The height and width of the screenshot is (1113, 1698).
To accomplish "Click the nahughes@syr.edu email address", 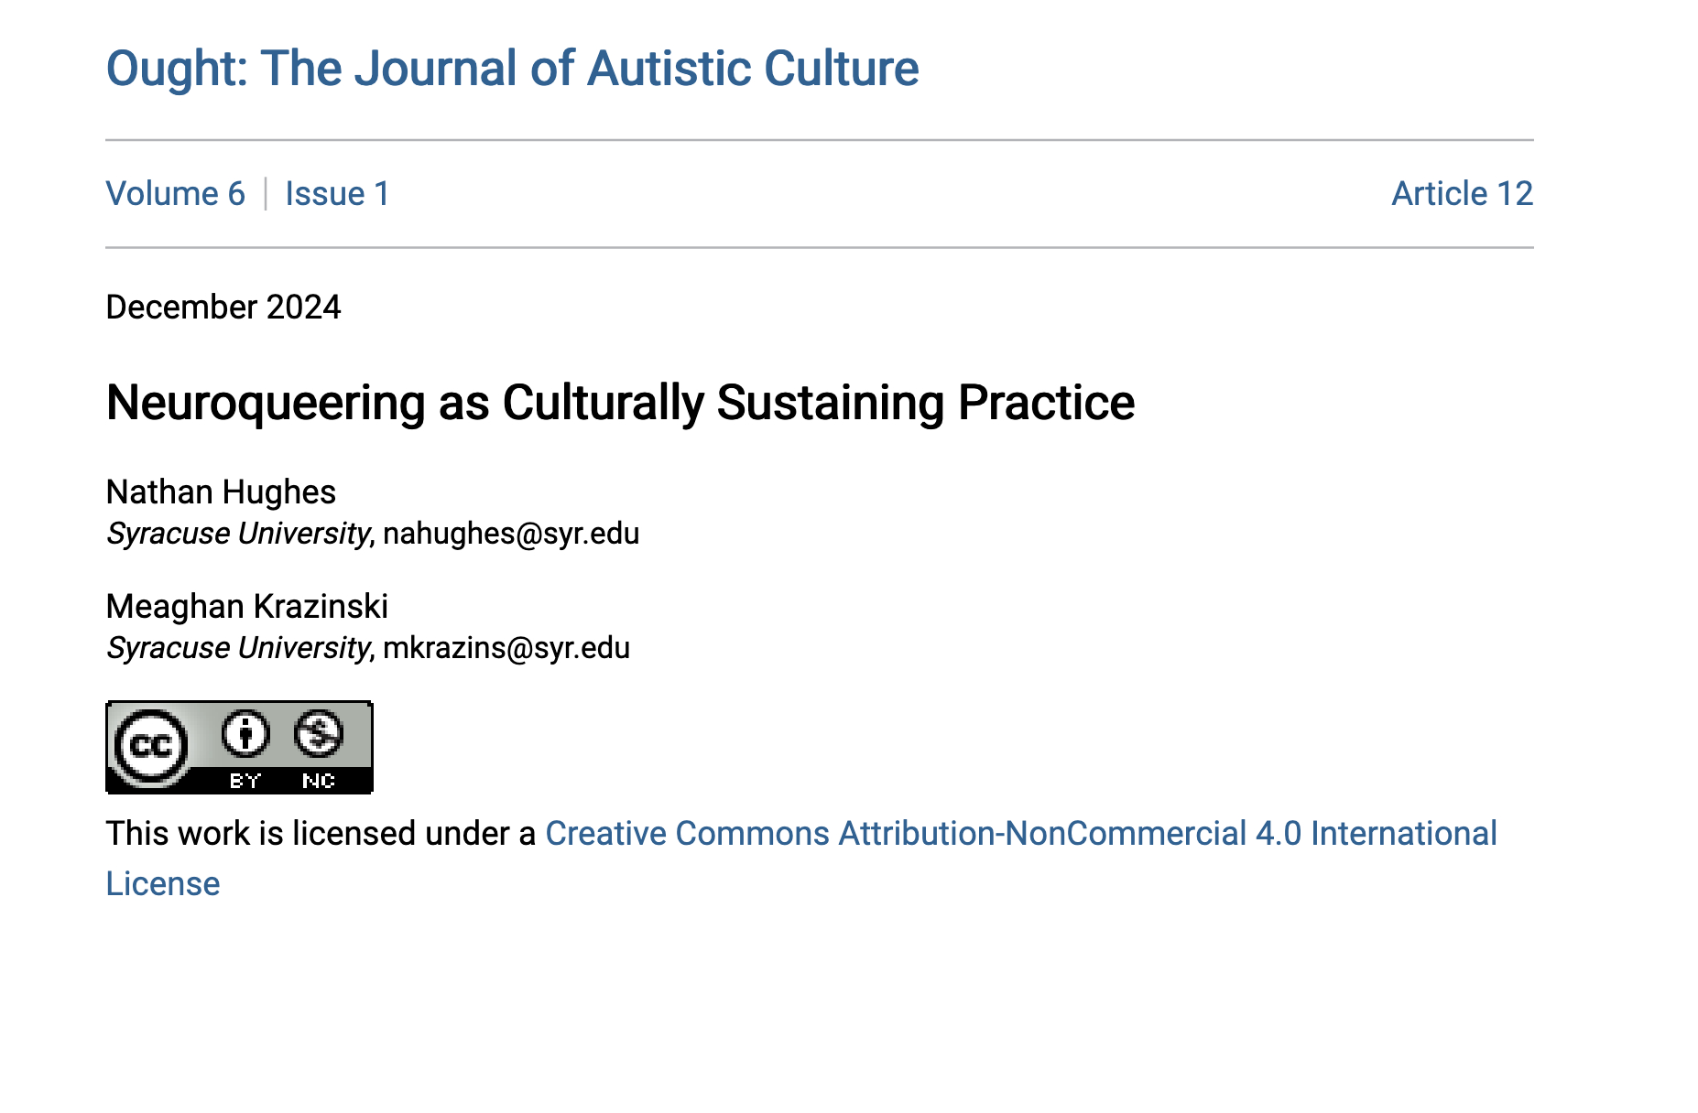I will pyautogui.click(x=511, y=534).
